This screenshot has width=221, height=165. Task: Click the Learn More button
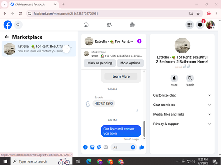121,76
